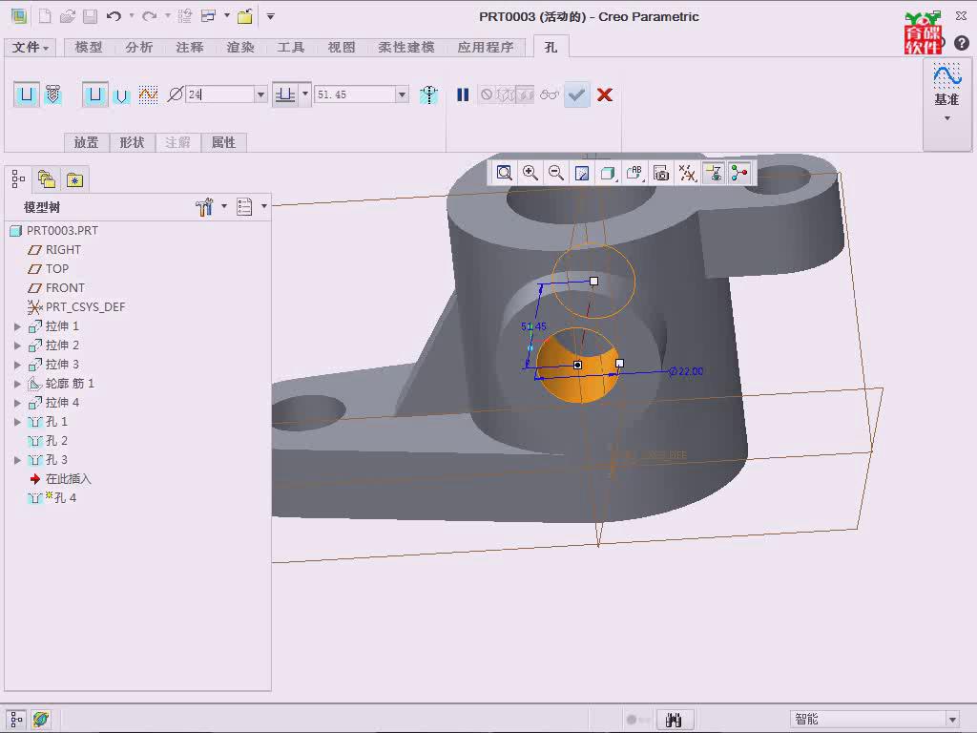Open the display style cube icon
Image resolution: width=977 pixels, height=733 pixels.
coord(608,173)
